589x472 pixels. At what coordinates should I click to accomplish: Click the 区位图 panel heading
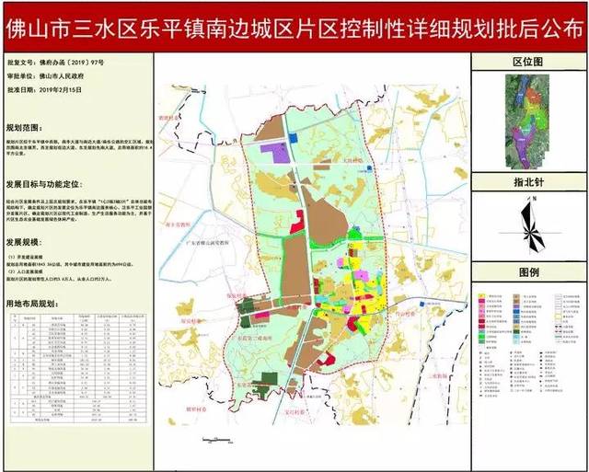528,62
